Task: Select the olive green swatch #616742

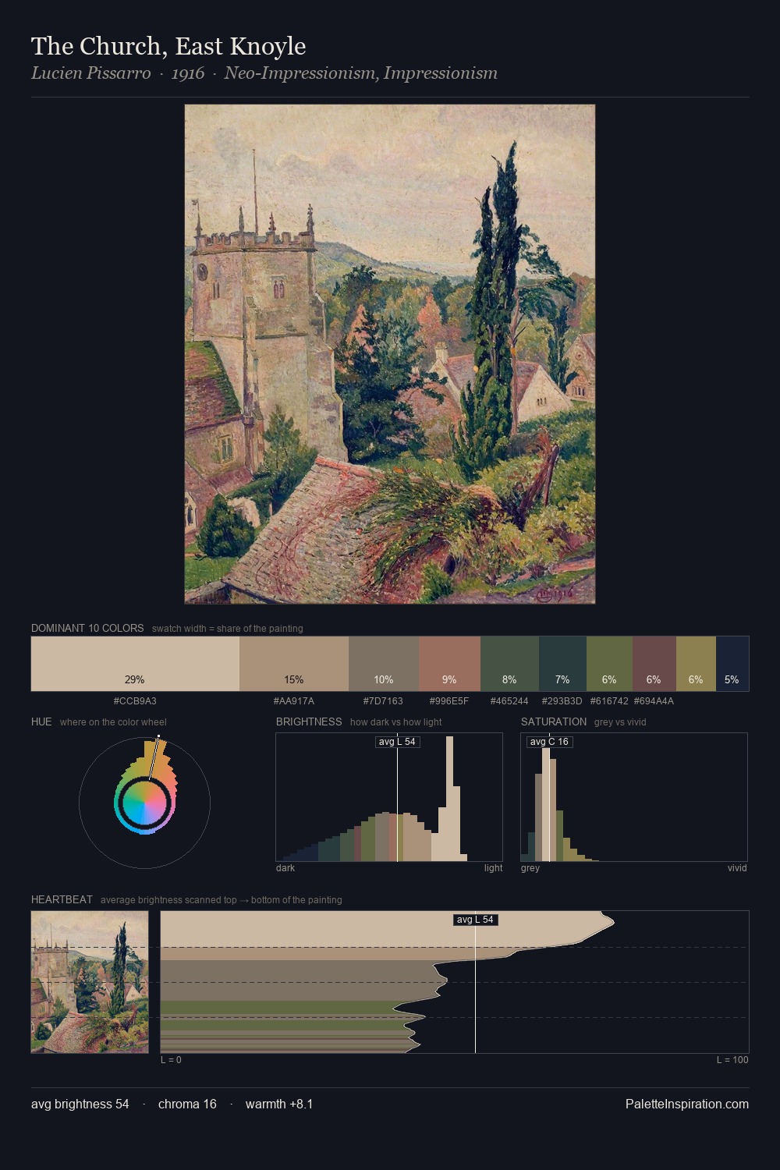Action: (609, 664)
